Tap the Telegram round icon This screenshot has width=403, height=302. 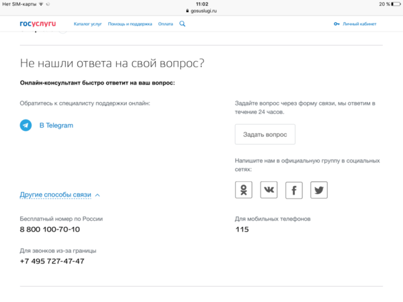pos(26,125)
